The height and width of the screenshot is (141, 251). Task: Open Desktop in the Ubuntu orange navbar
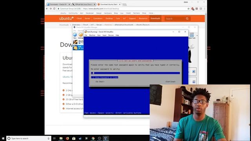109,18
